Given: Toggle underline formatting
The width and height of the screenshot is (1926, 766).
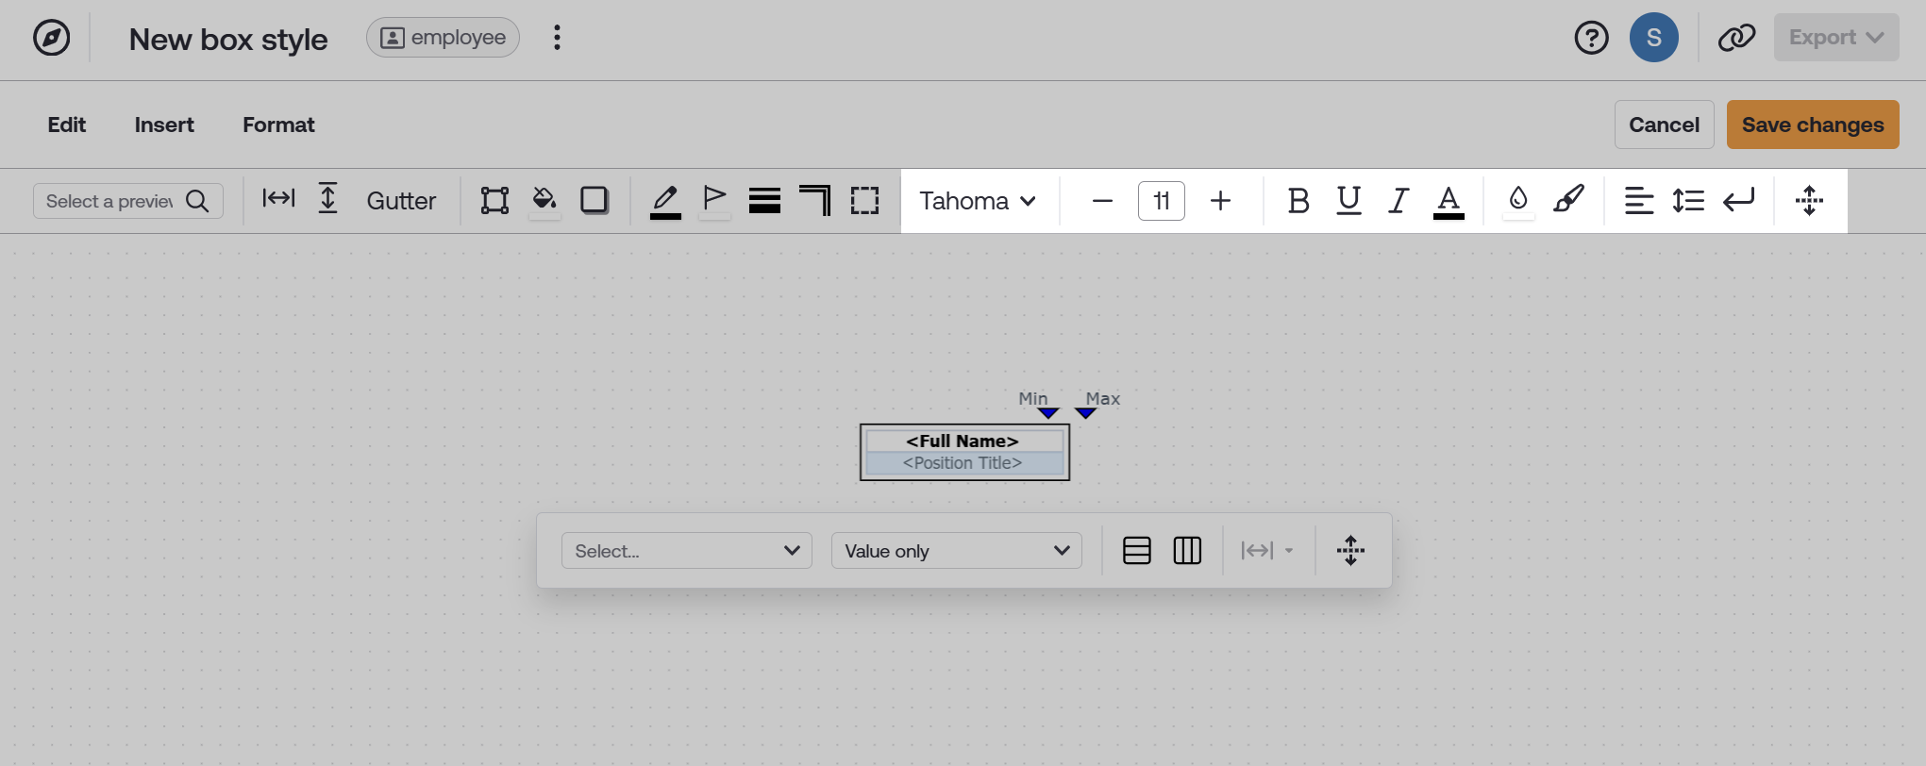Looking at the screenshot, I should point(1348,200).
